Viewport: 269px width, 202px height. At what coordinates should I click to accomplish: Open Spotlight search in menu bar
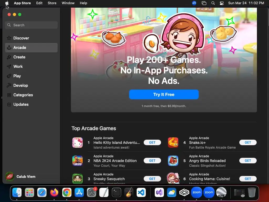pos(213,3)
